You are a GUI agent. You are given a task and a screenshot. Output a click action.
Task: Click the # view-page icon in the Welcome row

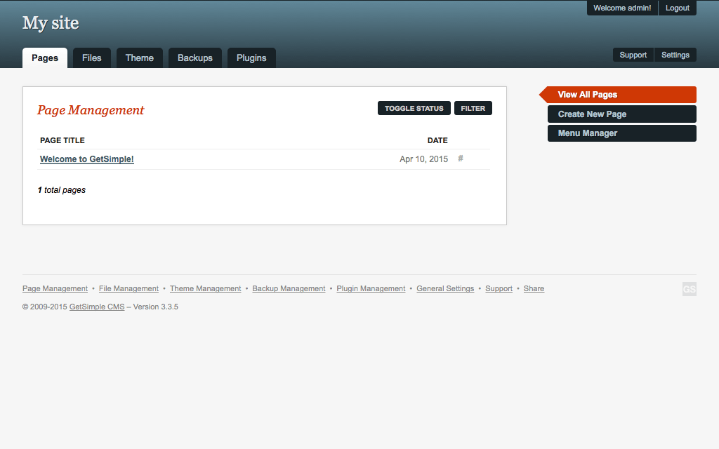point(461,159)
